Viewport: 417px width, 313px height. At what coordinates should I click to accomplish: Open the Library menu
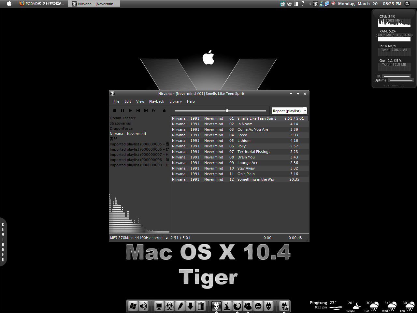click(x=176, y=101)
